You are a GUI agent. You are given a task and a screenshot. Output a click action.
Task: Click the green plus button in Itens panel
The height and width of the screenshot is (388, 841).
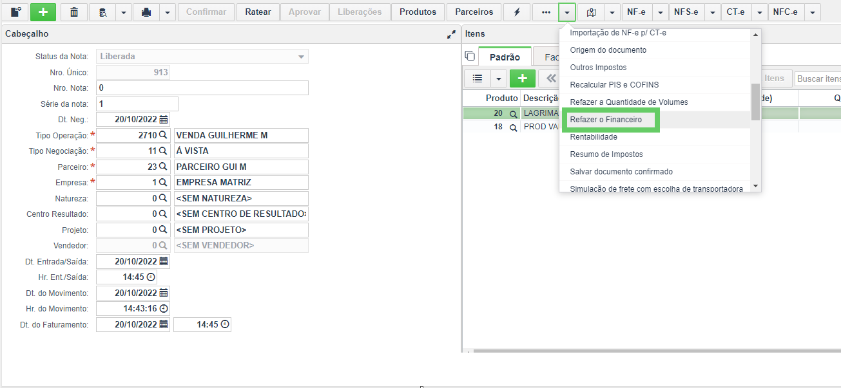(x=523, y=79)
